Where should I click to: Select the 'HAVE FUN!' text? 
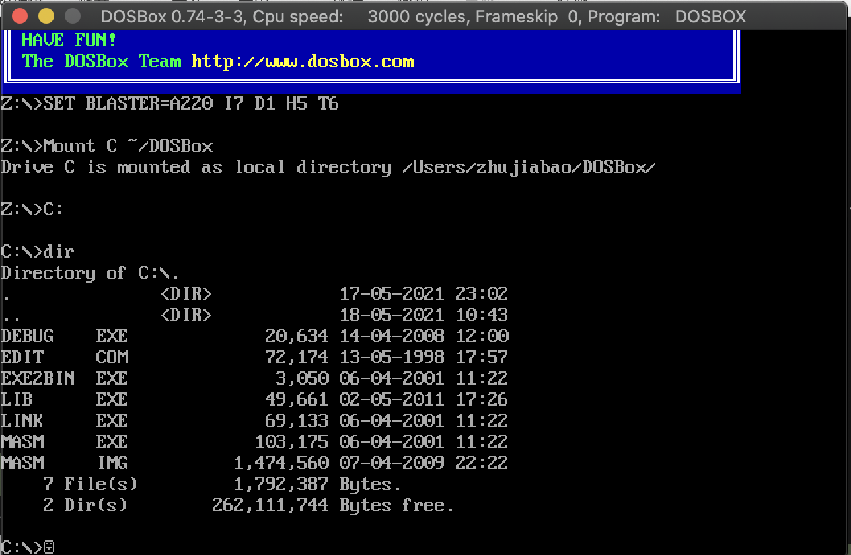(x=69, y=40)
